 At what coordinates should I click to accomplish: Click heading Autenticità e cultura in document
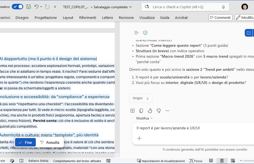(49, 135)
